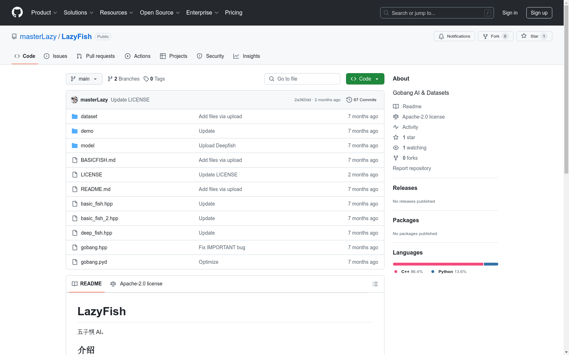Click the Notifications button

tap(454, 36)
